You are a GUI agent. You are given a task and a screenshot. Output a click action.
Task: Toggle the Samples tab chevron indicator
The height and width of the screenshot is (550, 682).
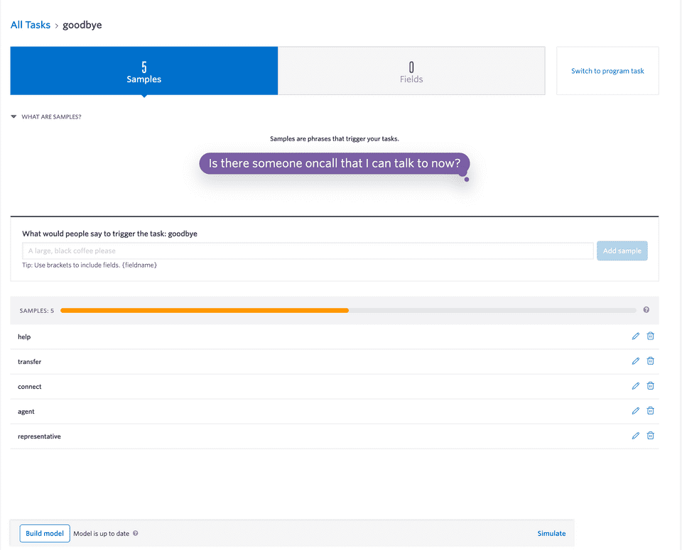144,95
